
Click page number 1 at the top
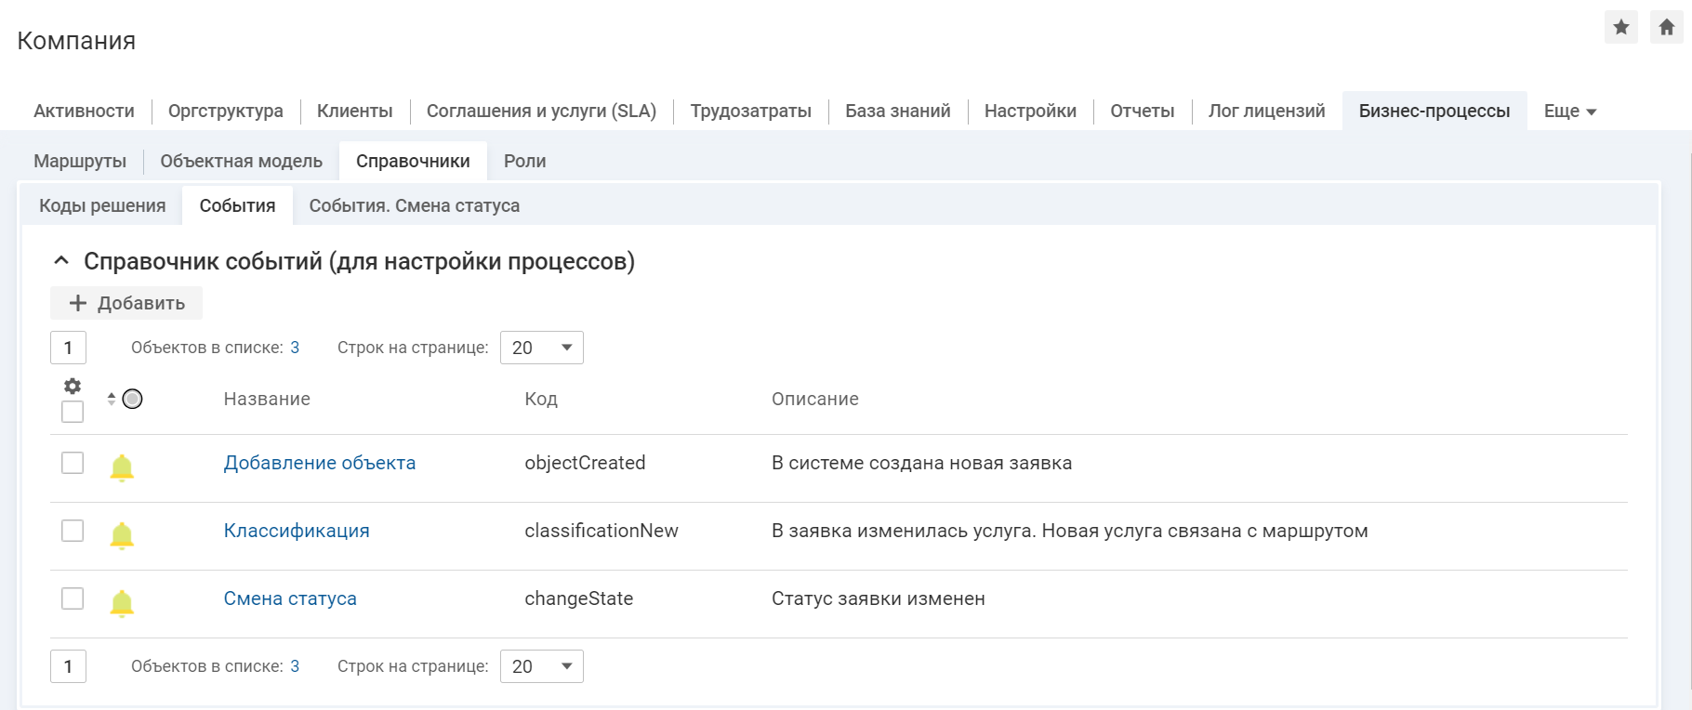coord(68,348)
